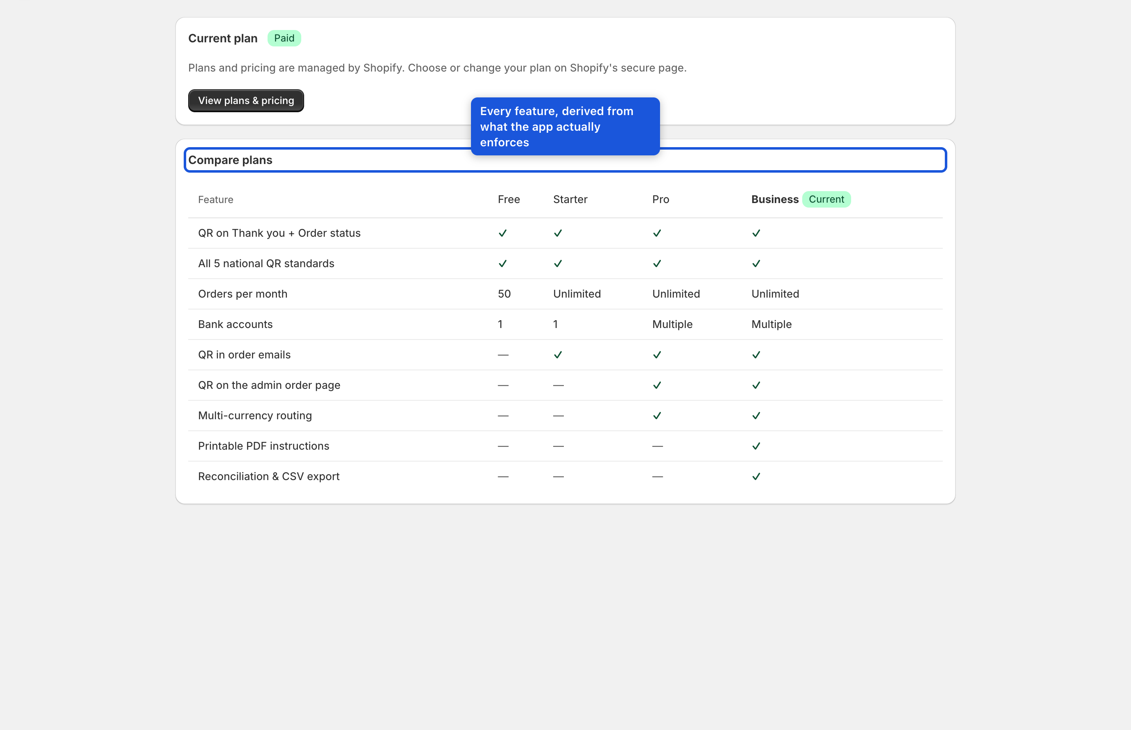Click 'Printable PDF instructions' row label
Image resolution: width=1131 pixels, height=730 pixels.
pyautogui.click(x=263, y=446)
